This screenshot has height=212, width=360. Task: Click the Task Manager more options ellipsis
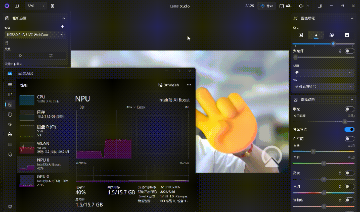click(x=189, y=85)
